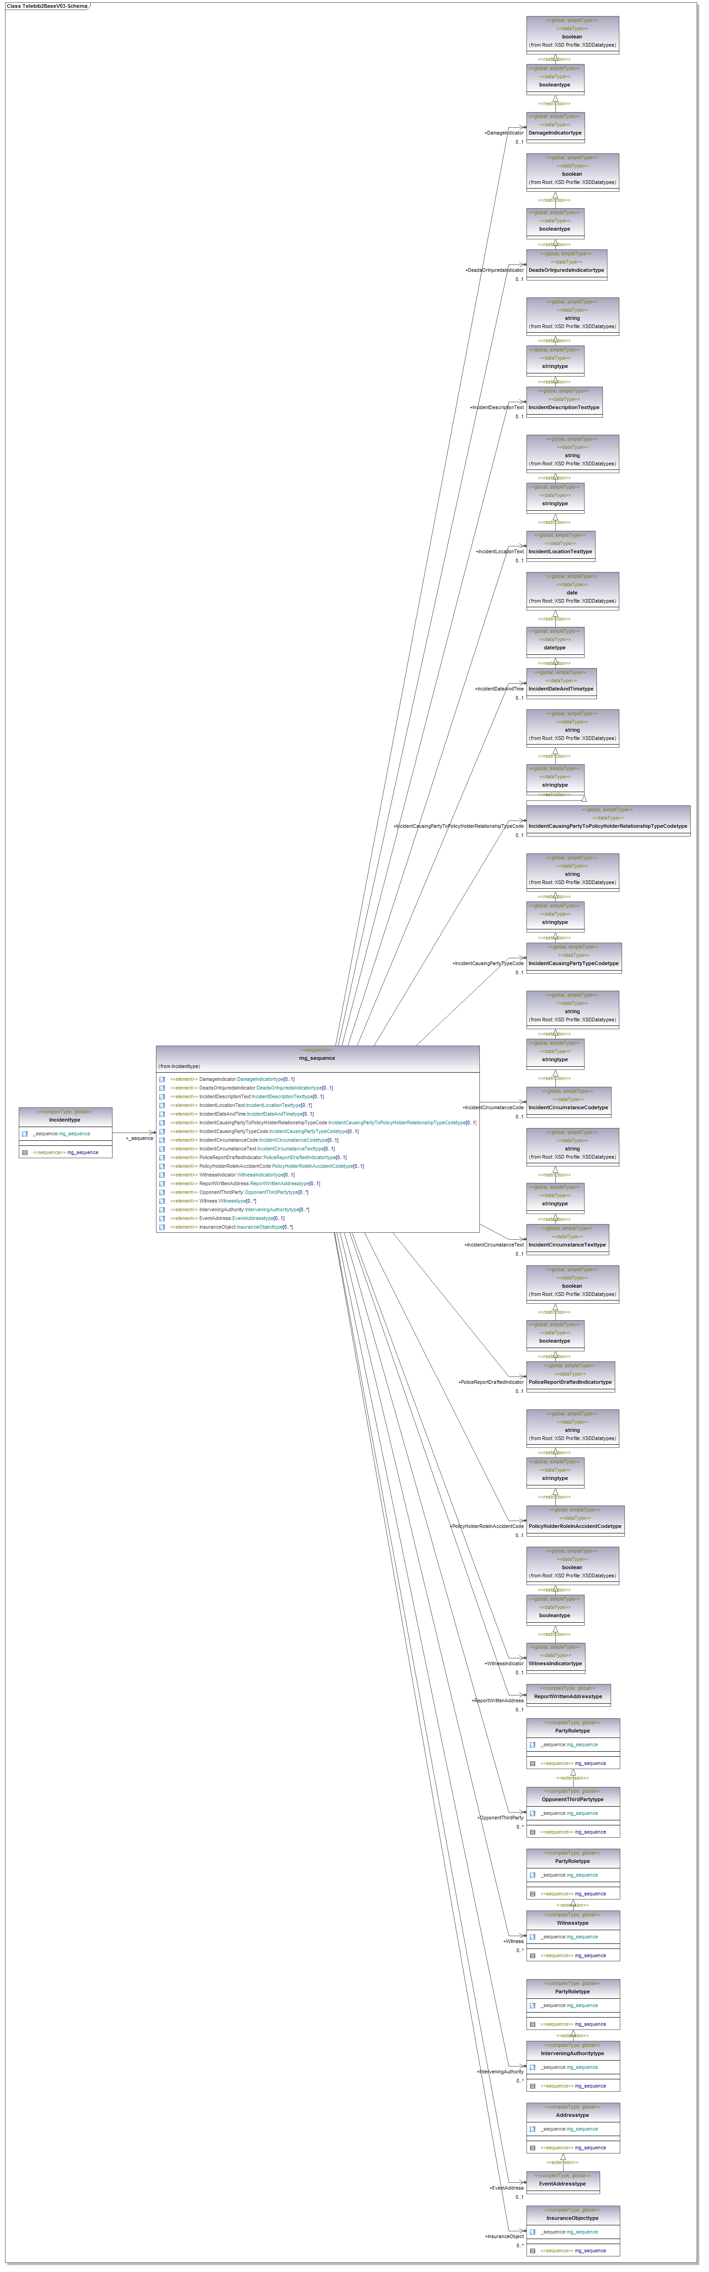Click the sequence icon in the InsuranceObjecttype box
The width and height of the screenshot is (709, 2272).
[532, 2250]
